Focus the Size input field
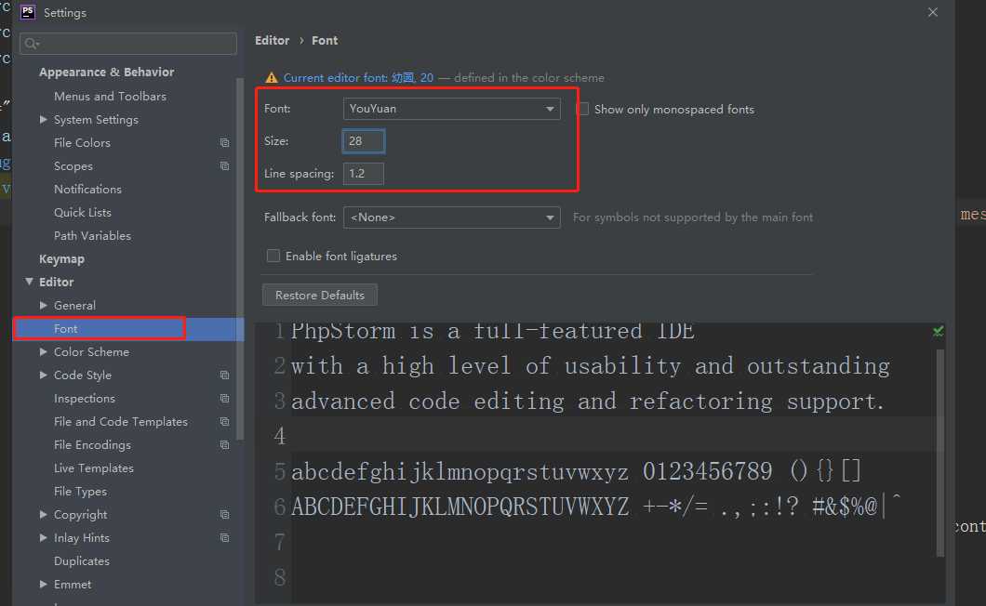Screen dimensions: 986x606 [364, 141]
